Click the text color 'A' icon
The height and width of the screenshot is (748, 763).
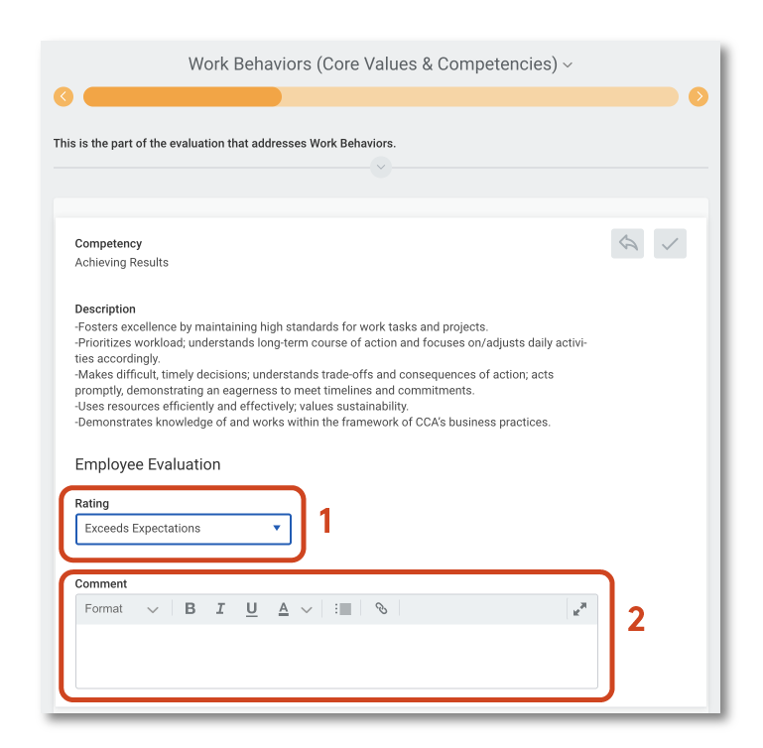284,609
